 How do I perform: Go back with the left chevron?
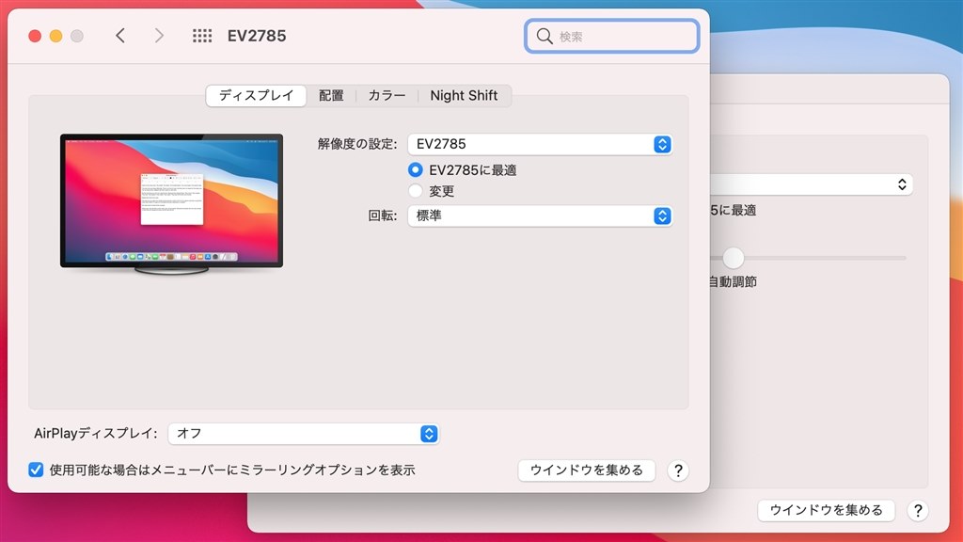[x=120, y=36]
